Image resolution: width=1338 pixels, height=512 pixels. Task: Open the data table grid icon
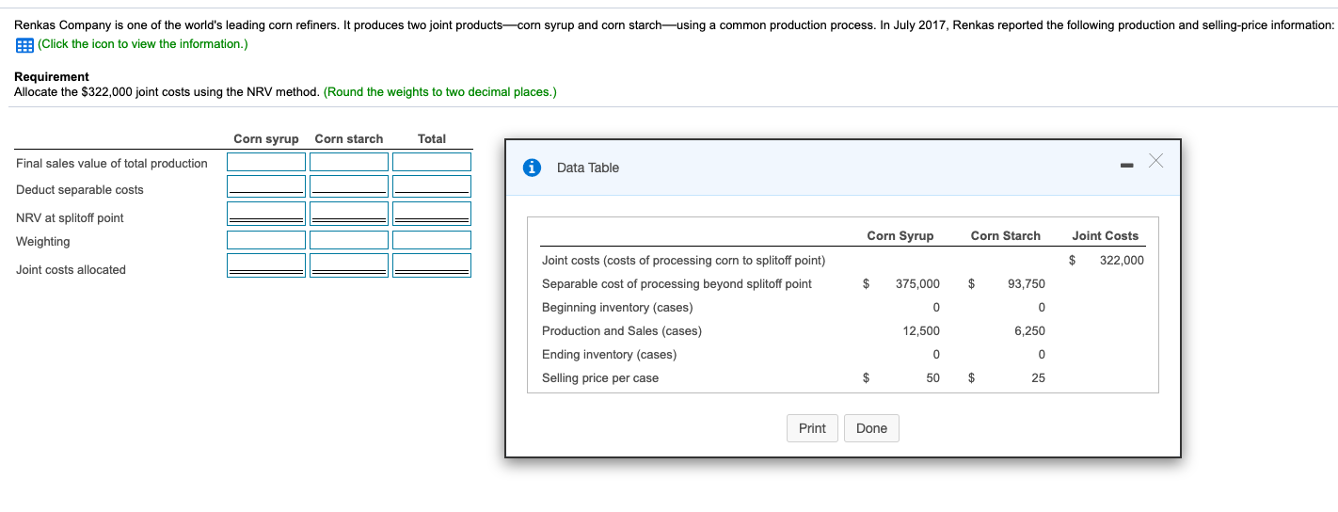[24, 44]
